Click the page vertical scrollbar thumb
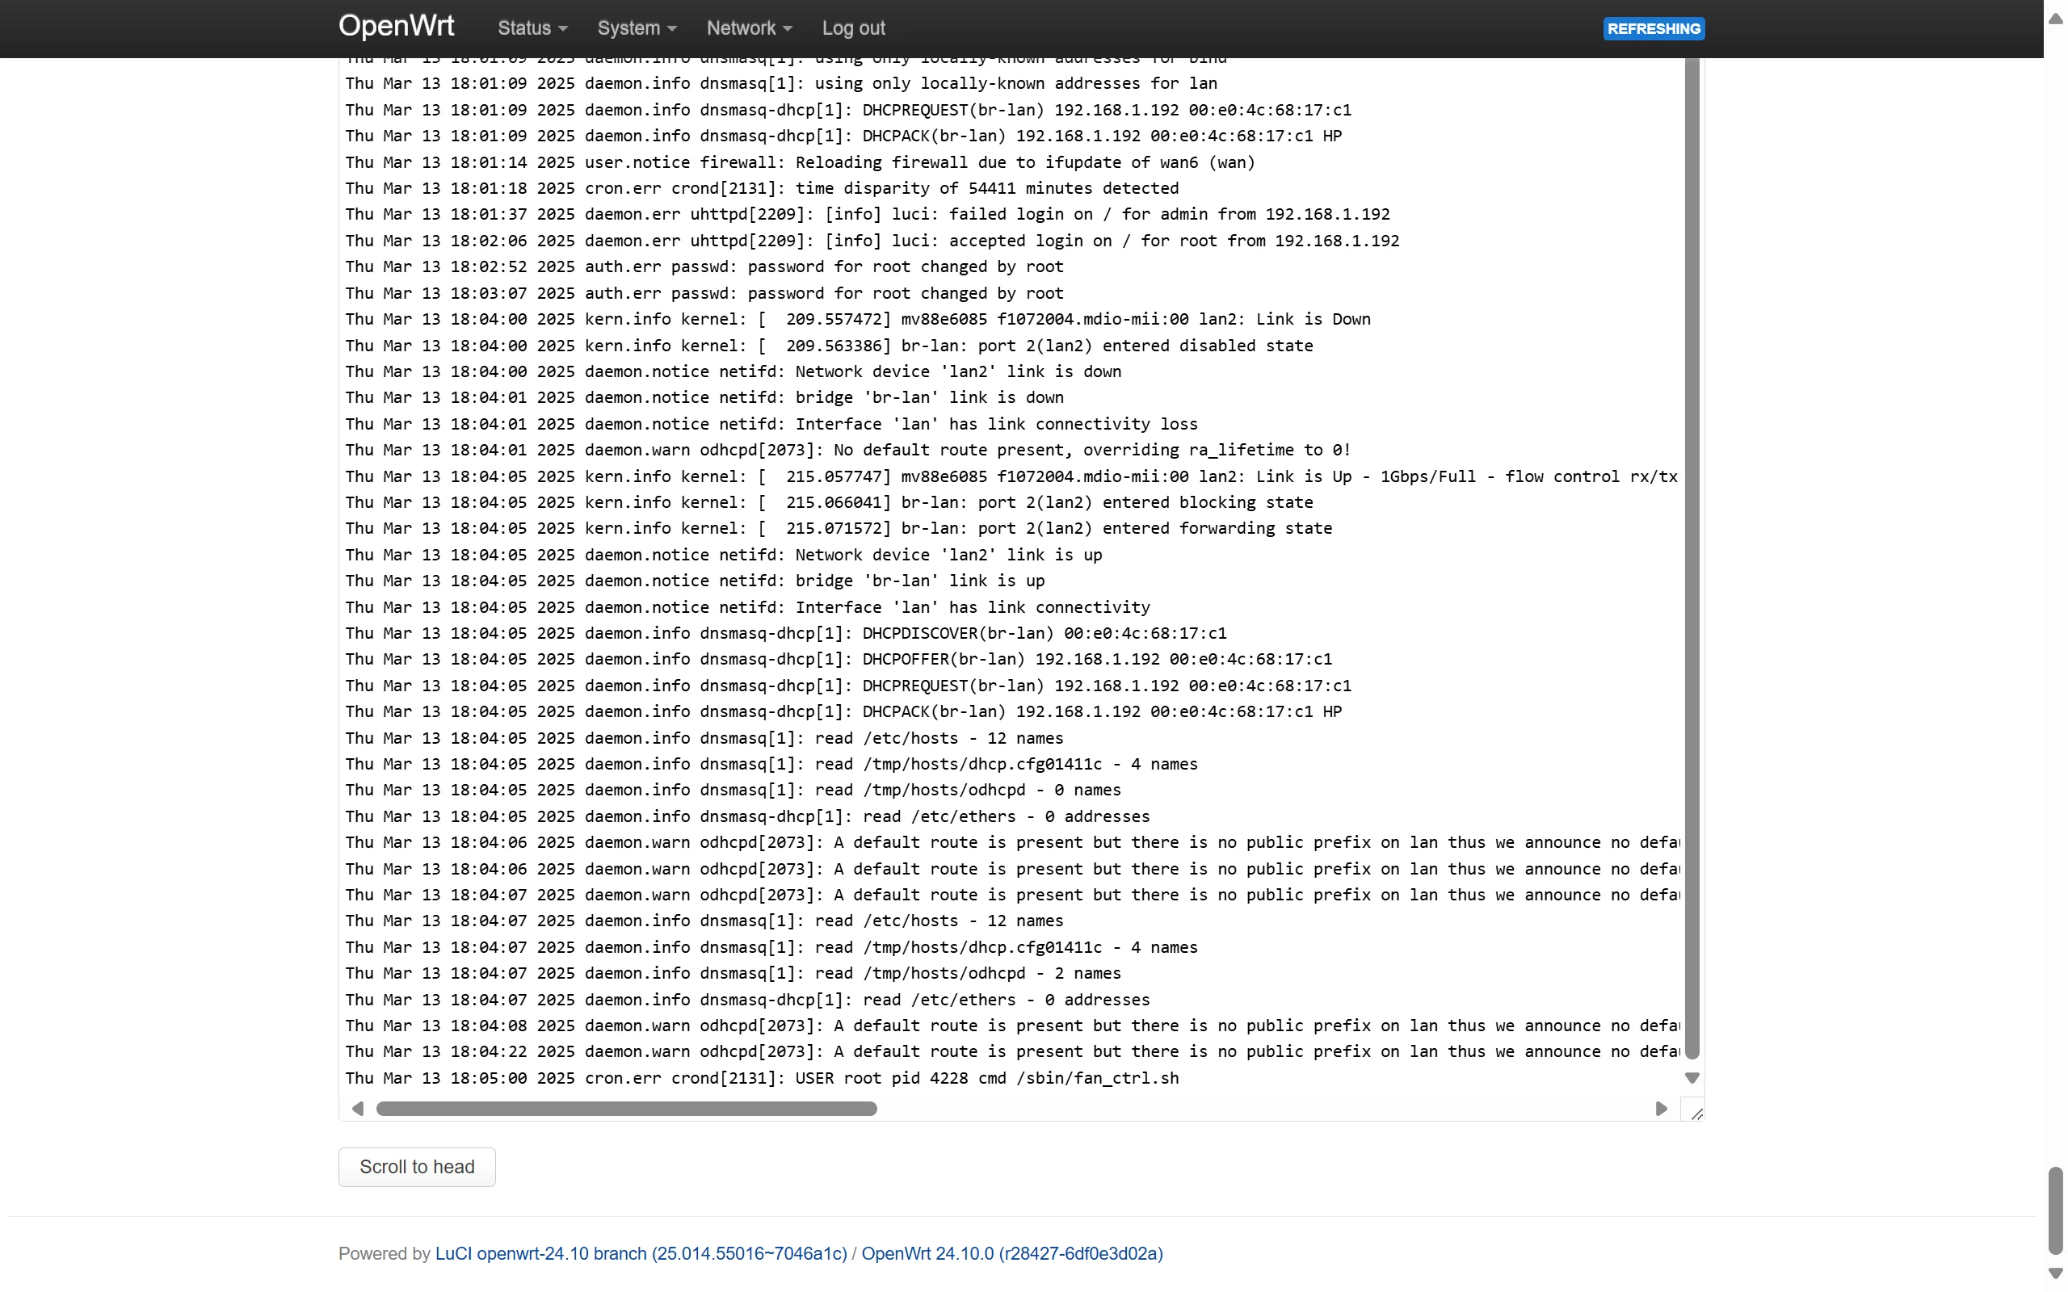The image size is (2068, 1292). pos(2055,1210)
